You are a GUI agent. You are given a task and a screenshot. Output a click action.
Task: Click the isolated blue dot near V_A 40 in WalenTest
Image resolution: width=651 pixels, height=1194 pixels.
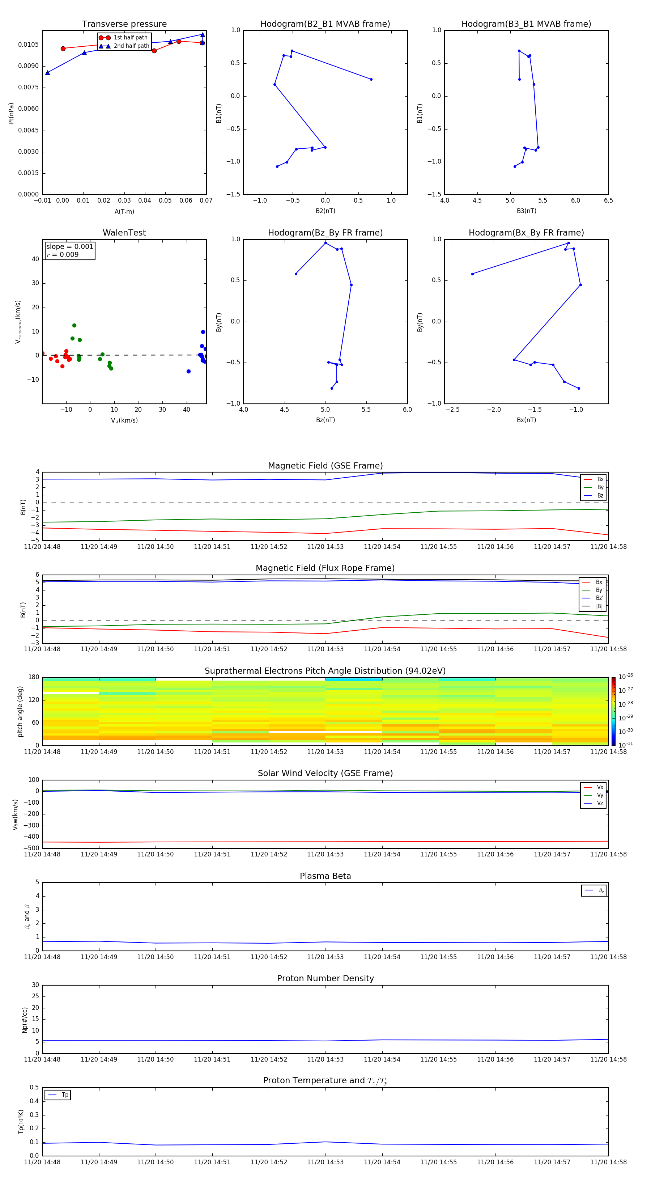(x=188, y=371)
